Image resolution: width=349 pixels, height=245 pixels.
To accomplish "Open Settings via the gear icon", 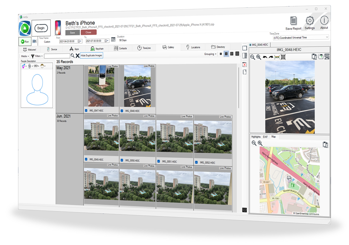I will (310, 21).
